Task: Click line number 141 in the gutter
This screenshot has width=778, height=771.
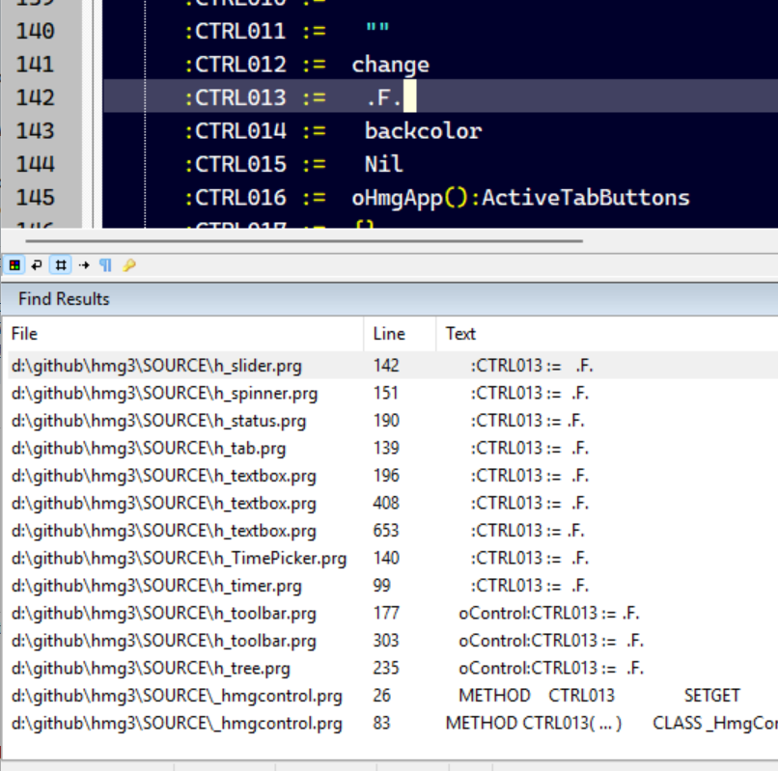Action: [x=35, y=65]
